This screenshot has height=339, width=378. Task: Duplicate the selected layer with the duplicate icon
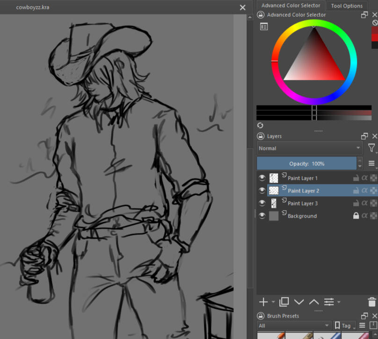coord(284,302)
